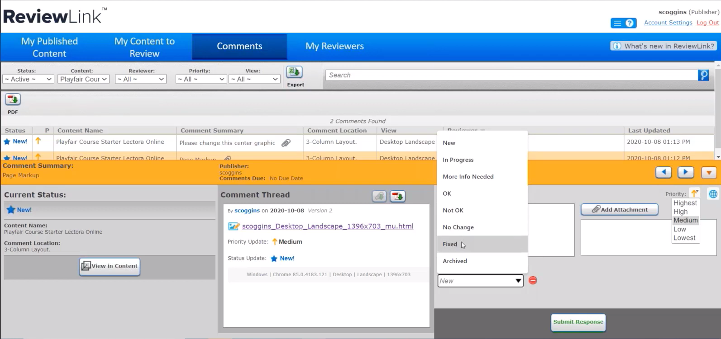Go to previous comment with left arrow
The image size is (721, 339).
pos(664,172)
